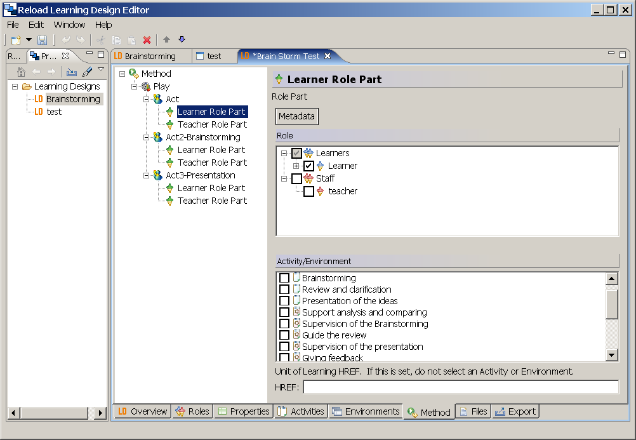Close the Brain Storm Test editor tab
This screenshot has width=636, height=440.
pos(328,56)
